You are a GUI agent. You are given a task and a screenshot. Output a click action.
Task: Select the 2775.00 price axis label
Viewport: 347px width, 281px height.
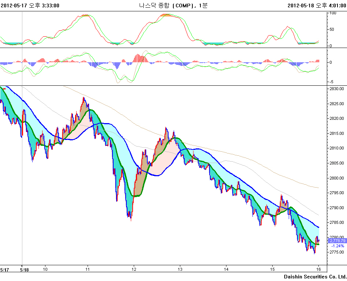pos(337,252)
